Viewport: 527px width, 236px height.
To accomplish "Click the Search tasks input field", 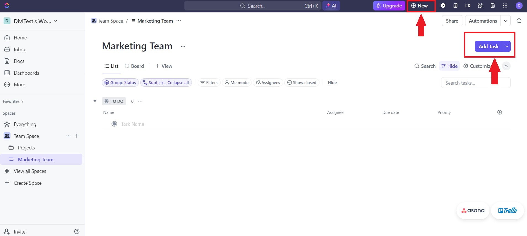I will [x=476, y=83].
